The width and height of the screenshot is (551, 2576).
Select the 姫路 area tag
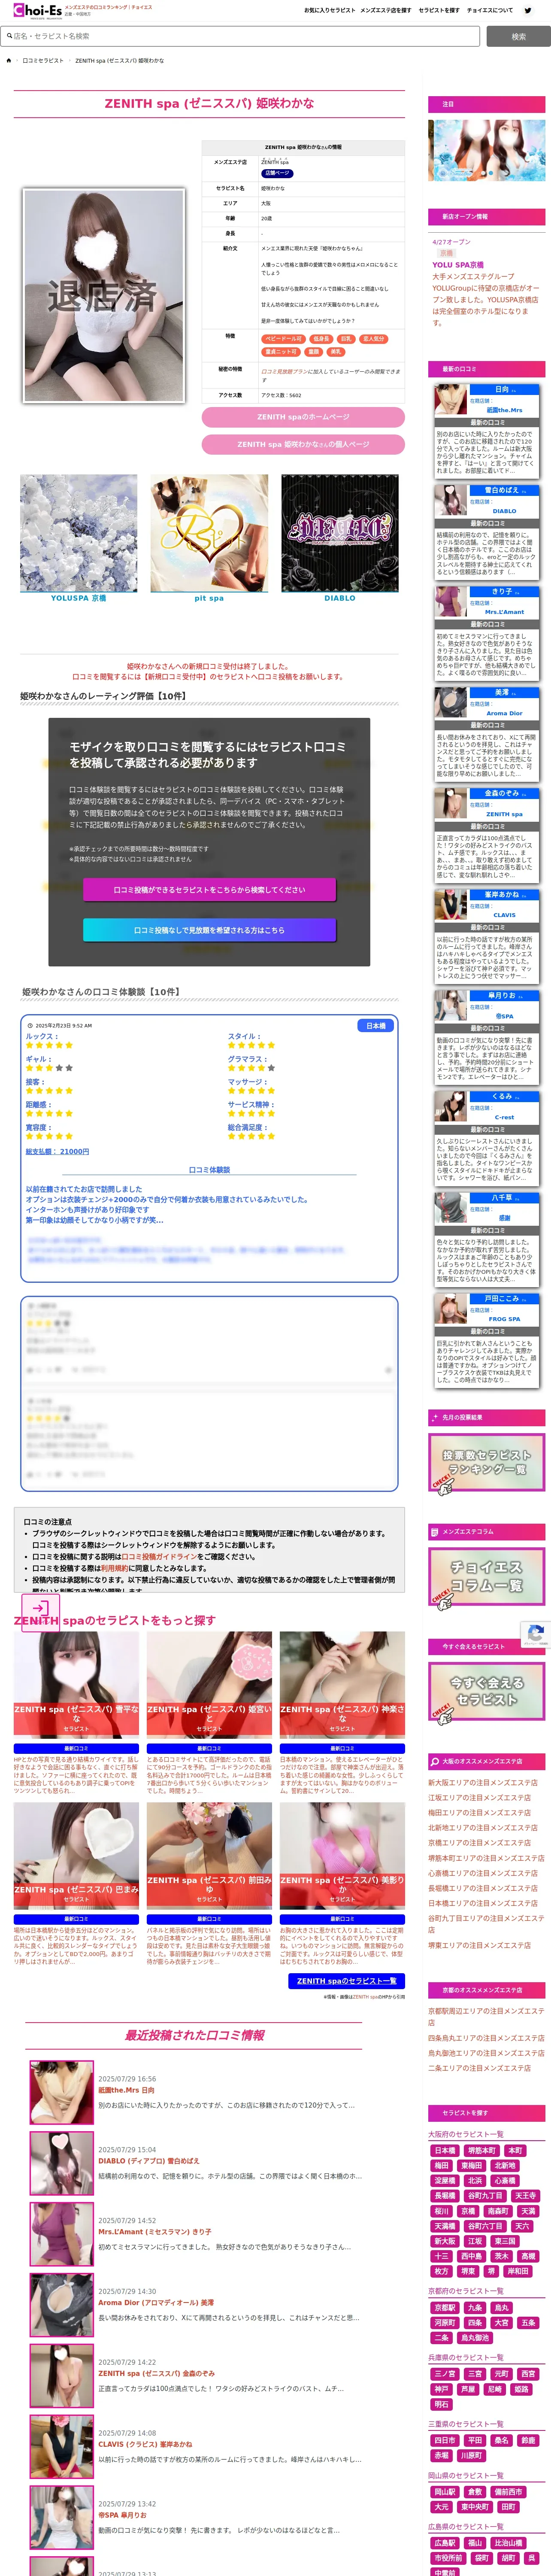(x=521, y=2389)
